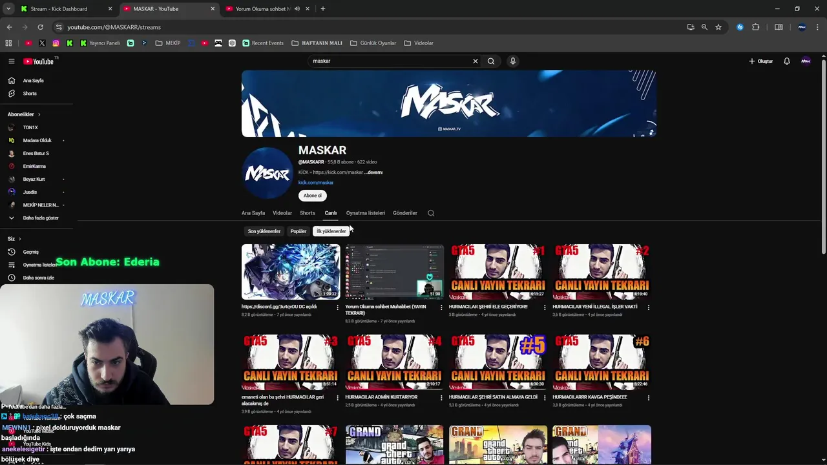
Task: Select the Popüler filter chip
Action: [x=298, y=231]
